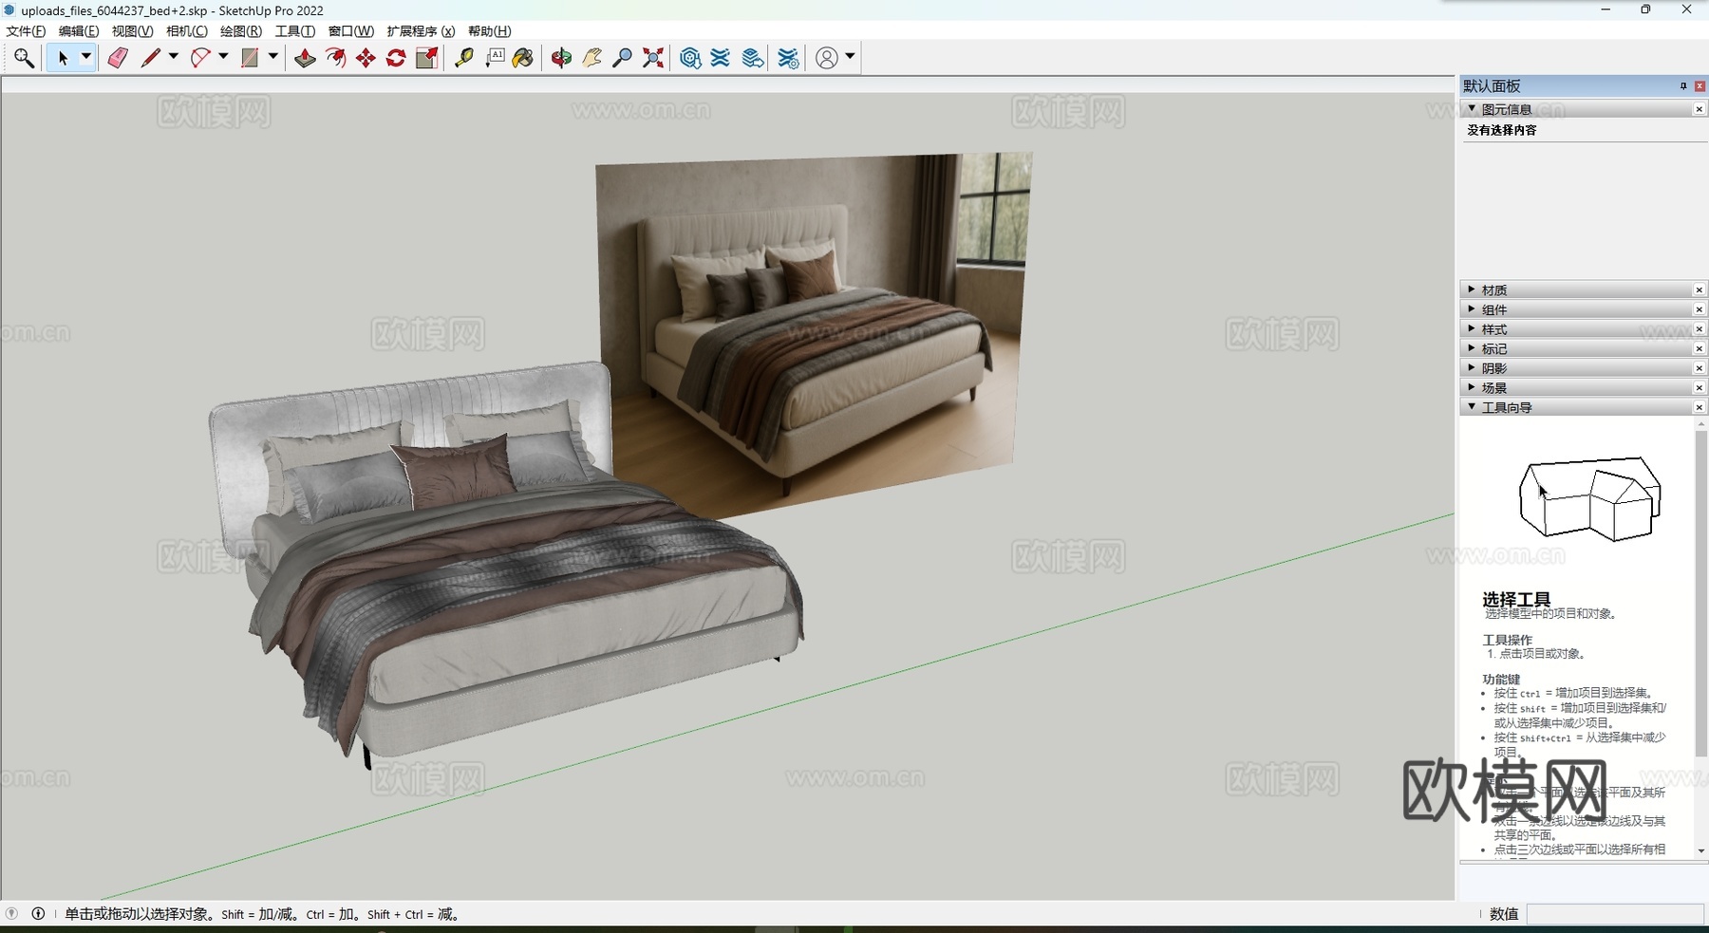This screenshot has height=933, width=1709.
Task: Select the Rectangle shape tool
Action: pyautogui.click(x=250, y=58)
